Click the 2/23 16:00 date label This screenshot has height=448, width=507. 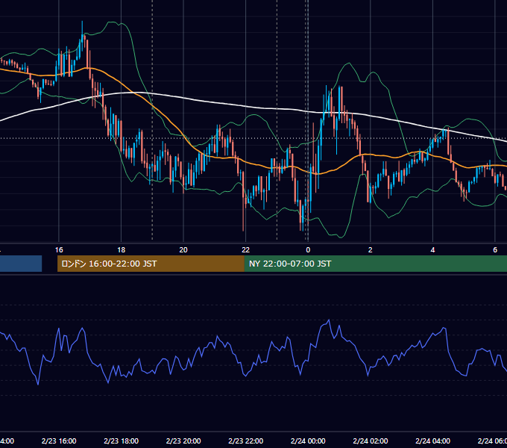click(59, 441)
